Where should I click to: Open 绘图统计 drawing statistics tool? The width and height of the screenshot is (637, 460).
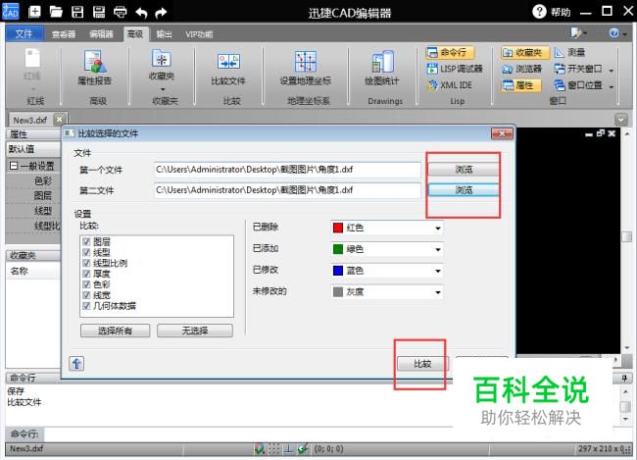[x=382, y=68]
